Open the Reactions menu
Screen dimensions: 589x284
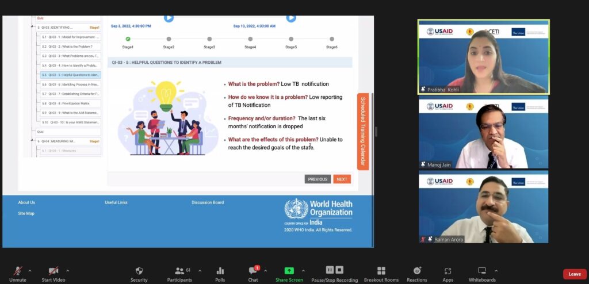pyautogui.click(x=417, y=270)
